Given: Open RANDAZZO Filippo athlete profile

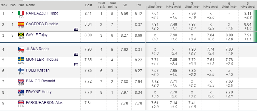Looking at the screenshot, I should [42, 13].
